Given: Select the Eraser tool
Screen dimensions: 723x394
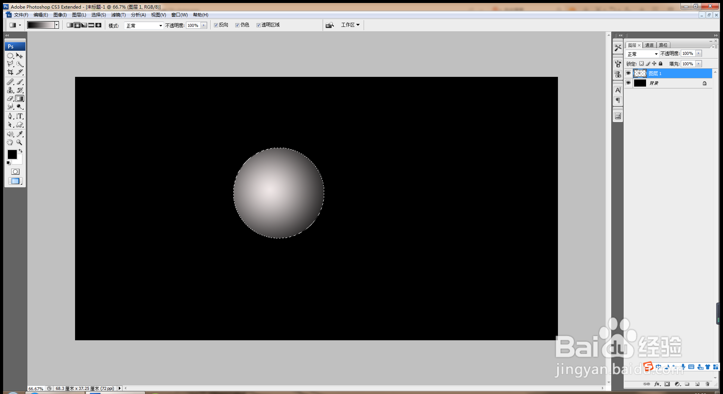Looking at the screenshot, I should tap(10, 98).
